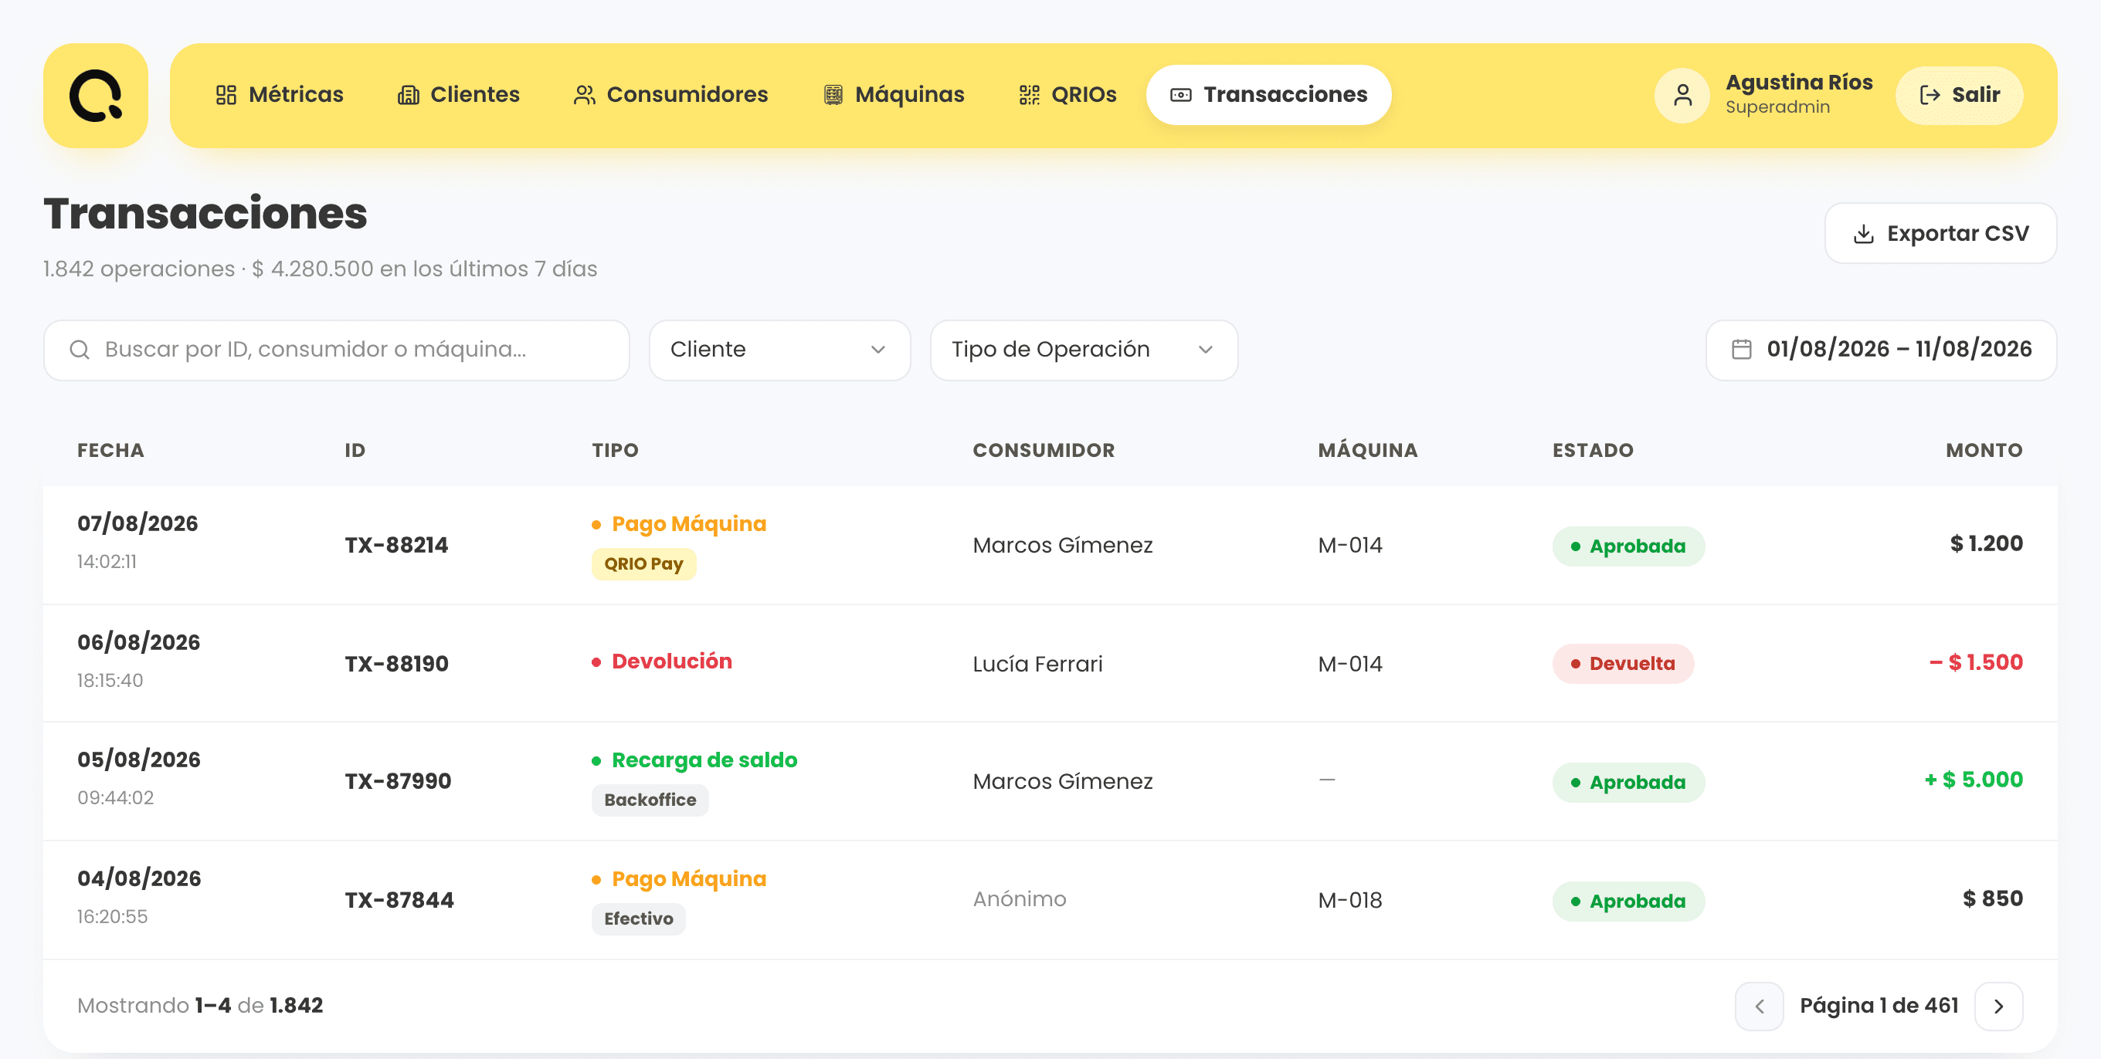
Task: Click the Salir button
Action: (x=1959, y=96)
